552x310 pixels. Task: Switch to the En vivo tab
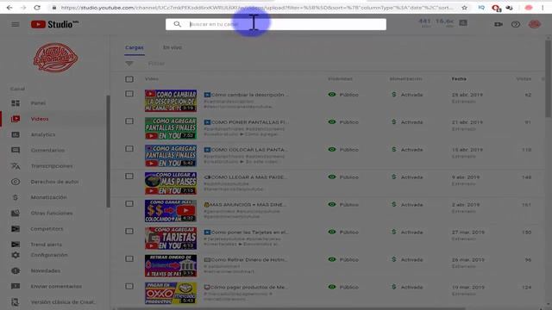tap(172, 47)
